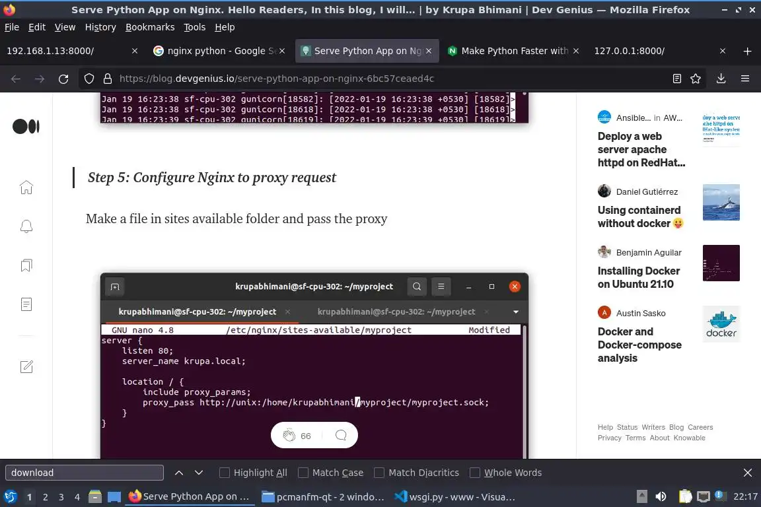Open Using containerd without docker article
This screenshot has width=761, height=507.
coord(641,217)
